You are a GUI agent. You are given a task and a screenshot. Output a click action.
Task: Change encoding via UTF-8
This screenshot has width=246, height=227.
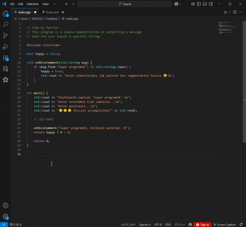click(x=158, y=225)
